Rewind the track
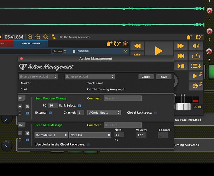The width and height of the screenshot is (214, 176). (x=137, y=46)
